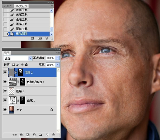Click the 图层 2 mask thumbnail
This screenshot has height=140, width=160.
coord(20,72)
